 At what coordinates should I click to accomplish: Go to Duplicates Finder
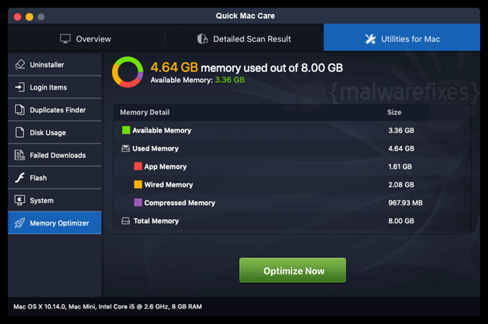coord(55,110)
